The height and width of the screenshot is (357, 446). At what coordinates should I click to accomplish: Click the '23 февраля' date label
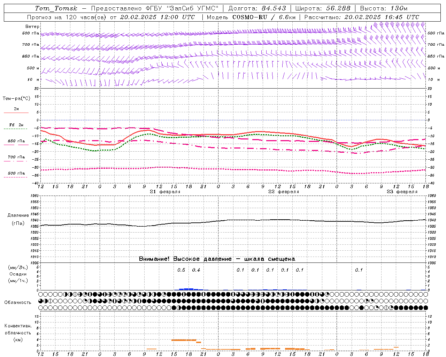click(x=402, y=192)
